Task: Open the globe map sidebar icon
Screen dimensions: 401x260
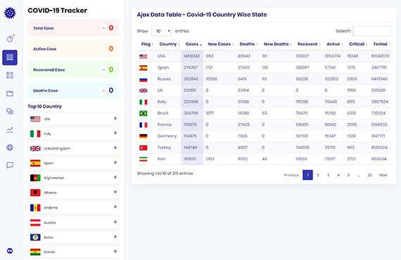Action: pos(10,148)
